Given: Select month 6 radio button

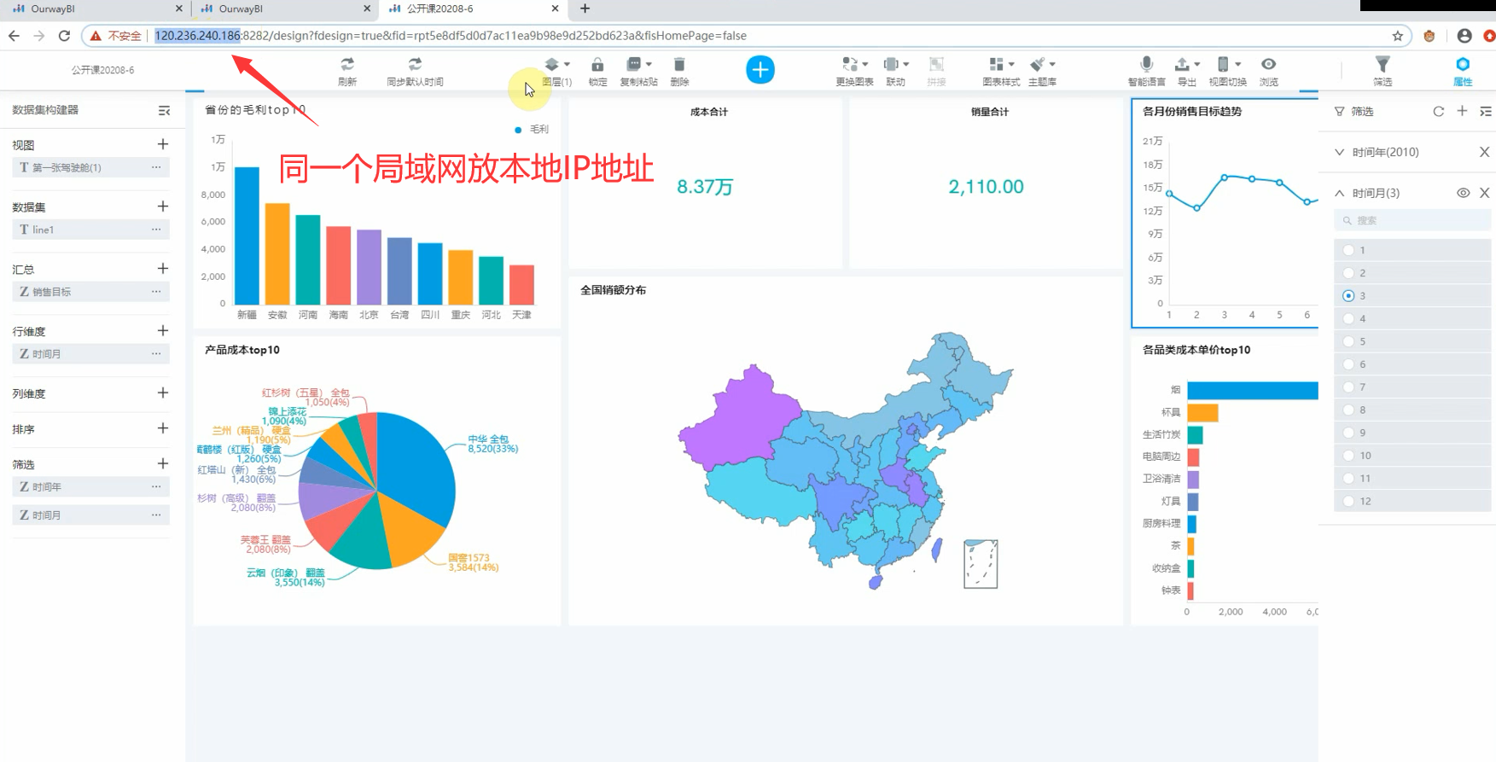Looking at the screenshot, I should (x=1348, y=364).
